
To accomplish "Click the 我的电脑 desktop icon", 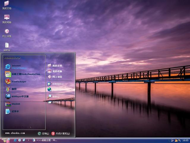I will 7,18.
